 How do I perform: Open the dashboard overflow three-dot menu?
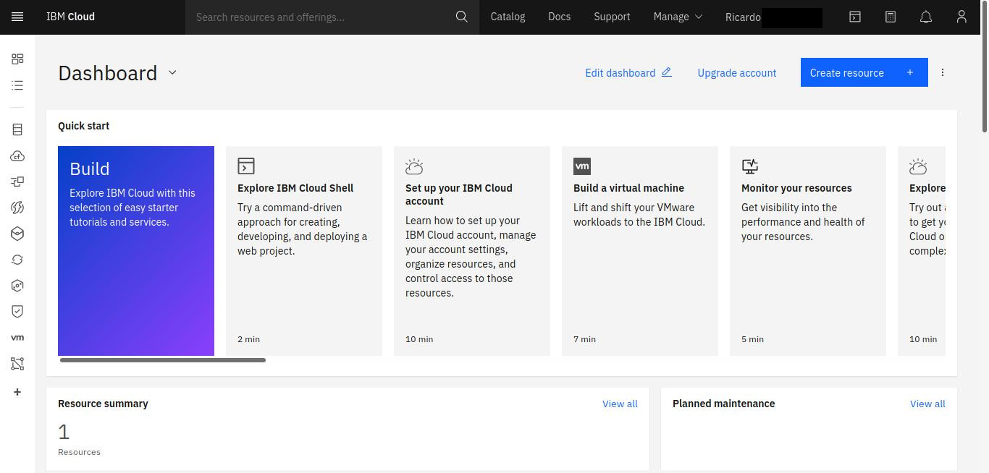[x=943, y=72]
